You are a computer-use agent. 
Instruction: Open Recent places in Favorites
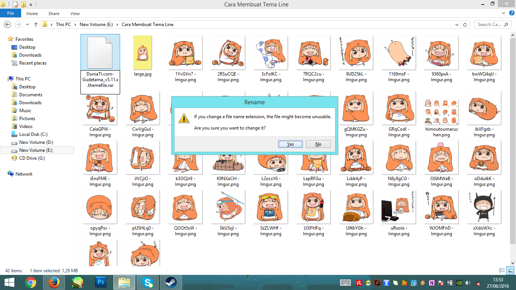tap(33, 63)
